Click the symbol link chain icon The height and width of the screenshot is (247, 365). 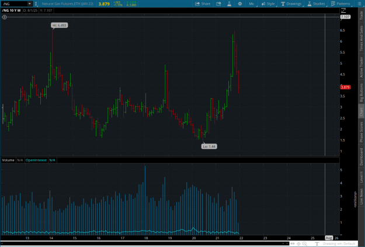tap(36, 4)
